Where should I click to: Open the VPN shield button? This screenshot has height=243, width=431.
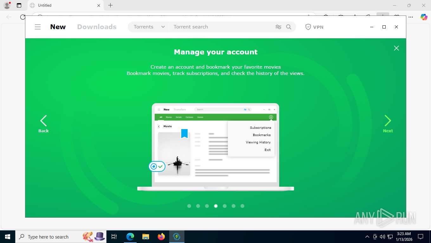pos(314,27)
